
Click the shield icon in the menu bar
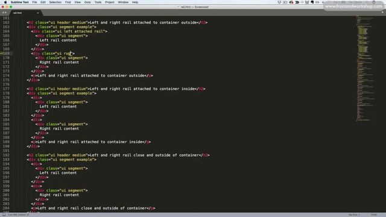click(279, 2)
